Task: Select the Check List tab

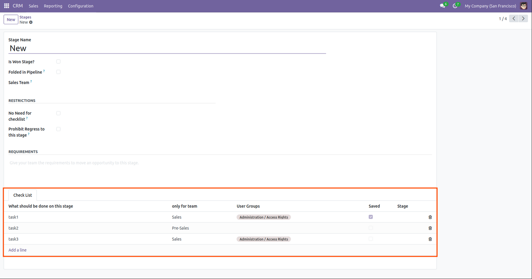Action: (23, 195)
